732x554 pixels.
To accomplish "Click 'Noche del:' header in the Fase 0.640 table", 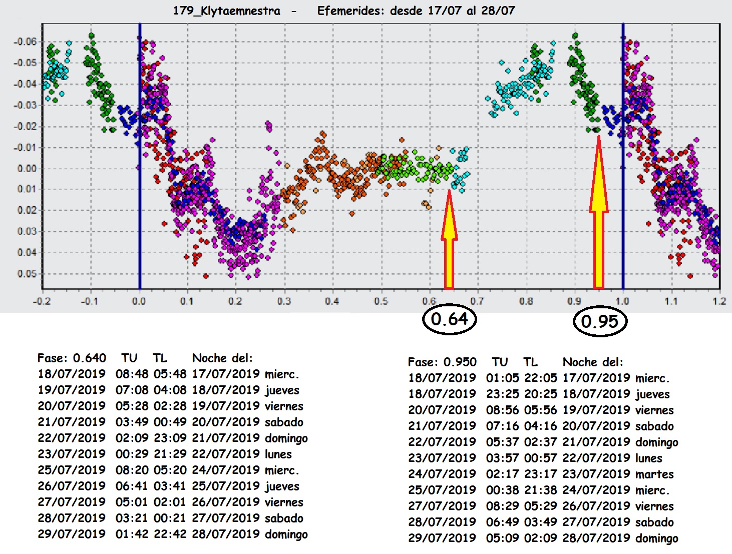I will [x=223, y=358].
